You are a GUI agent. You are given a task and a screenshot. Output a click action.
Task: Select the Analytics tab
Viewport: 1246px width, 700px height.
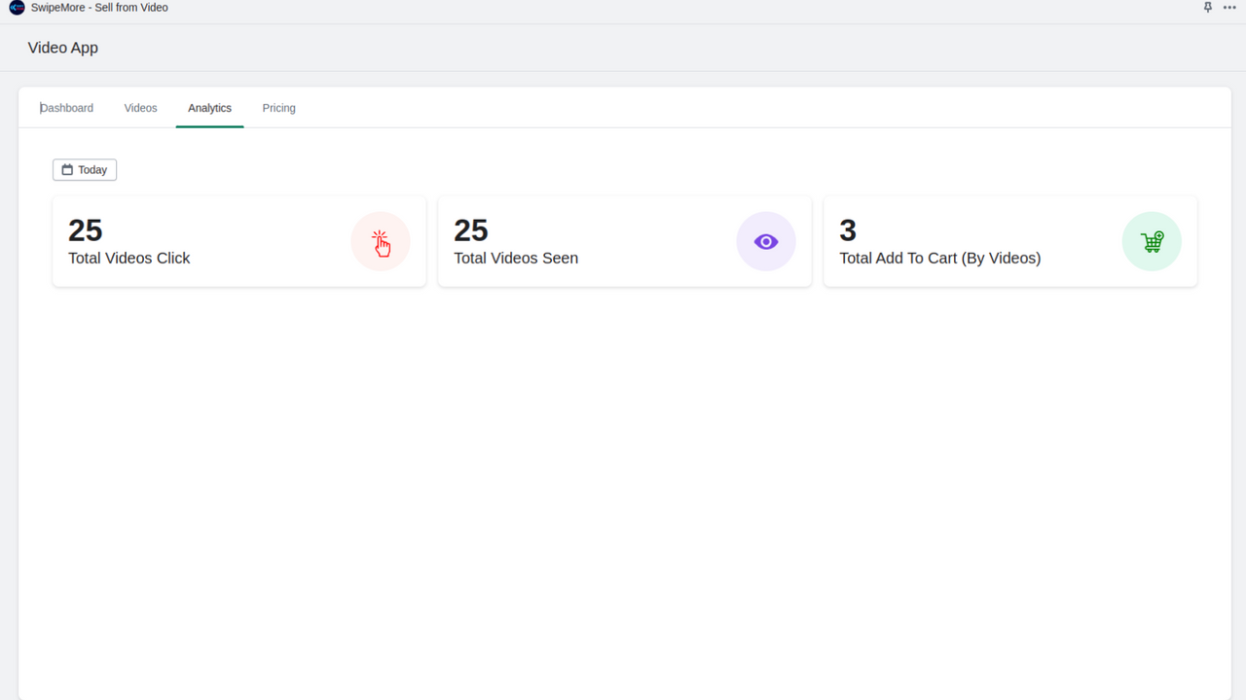(209, 108)
